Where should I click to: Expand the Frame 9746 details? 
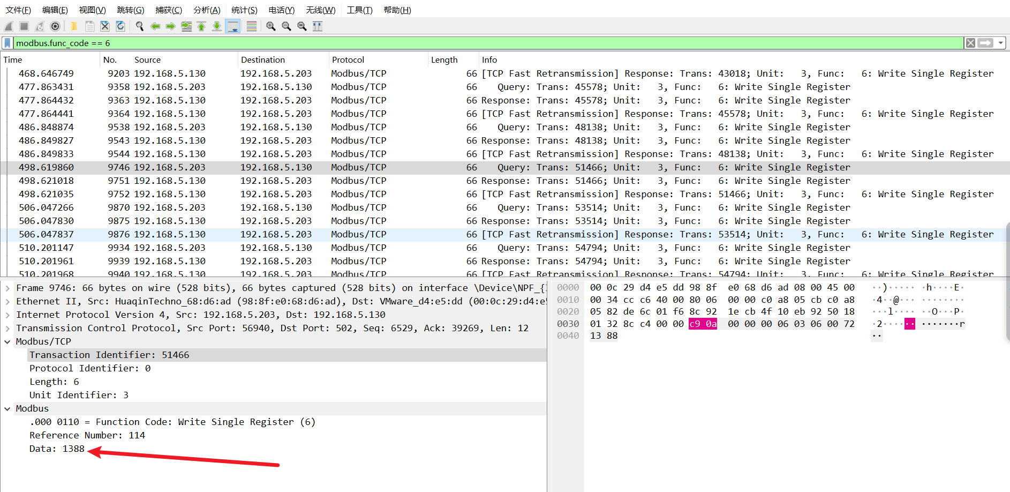pyautogui.click(x=7, y=288)
